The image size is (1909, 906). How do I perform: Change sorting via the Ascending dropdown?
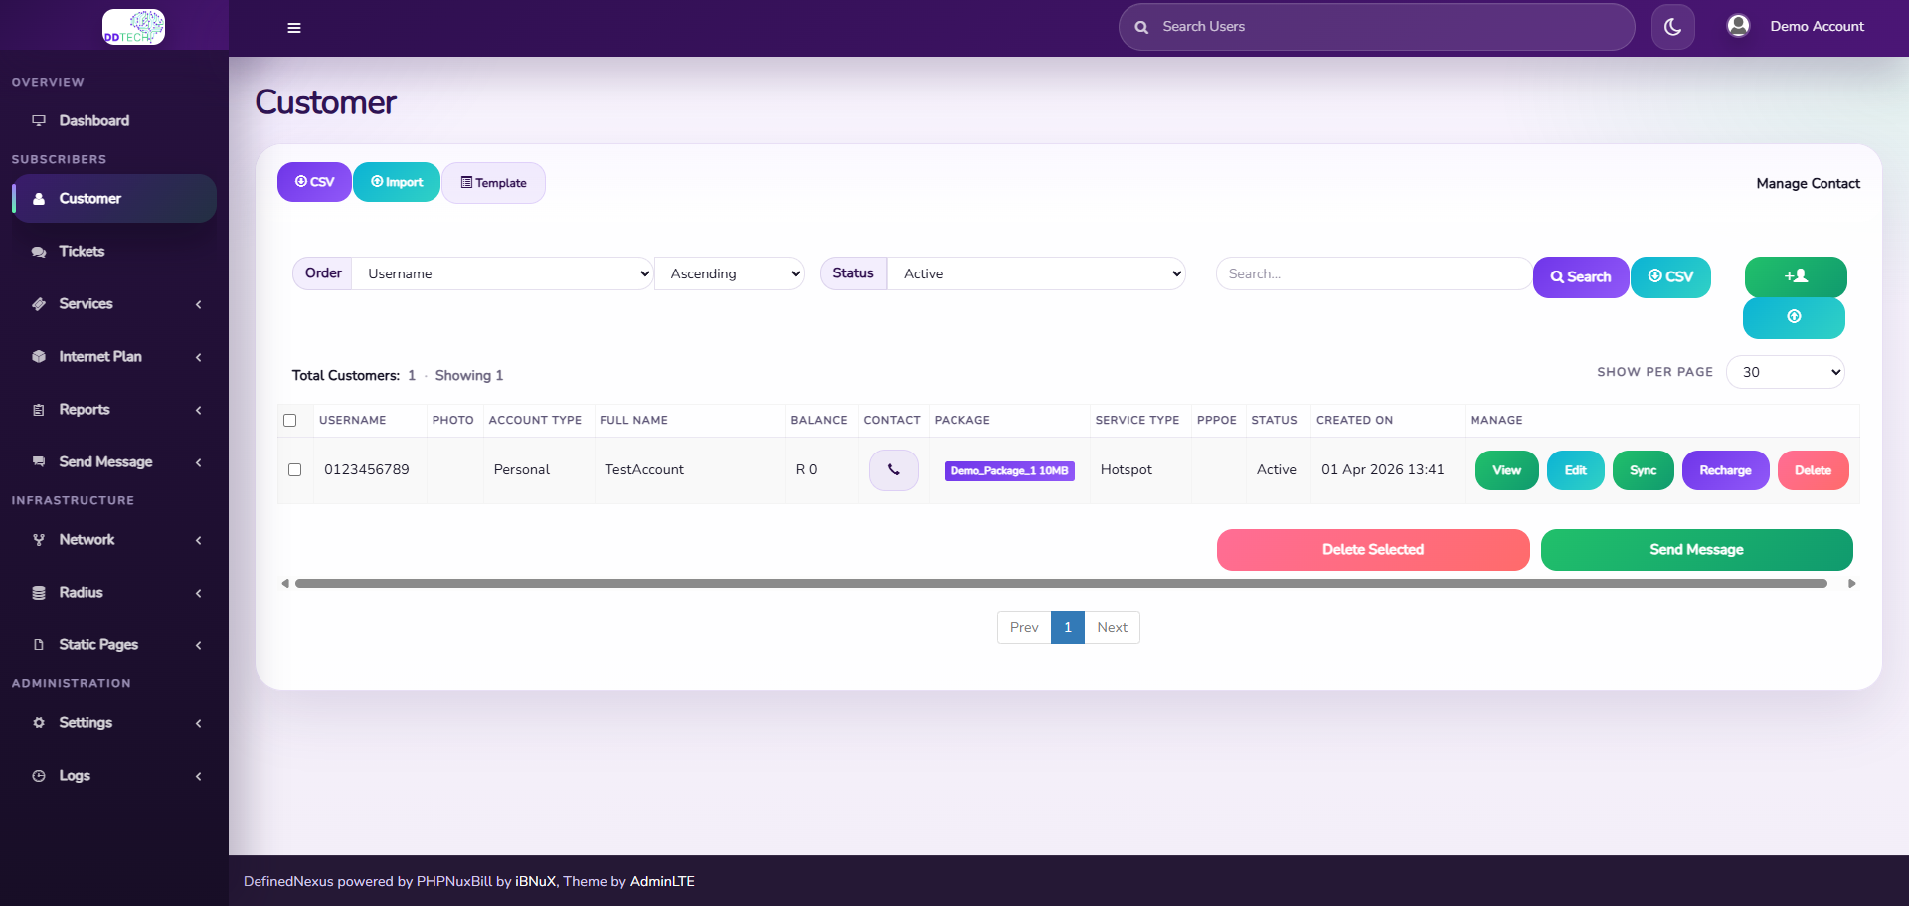pos(729,272)
